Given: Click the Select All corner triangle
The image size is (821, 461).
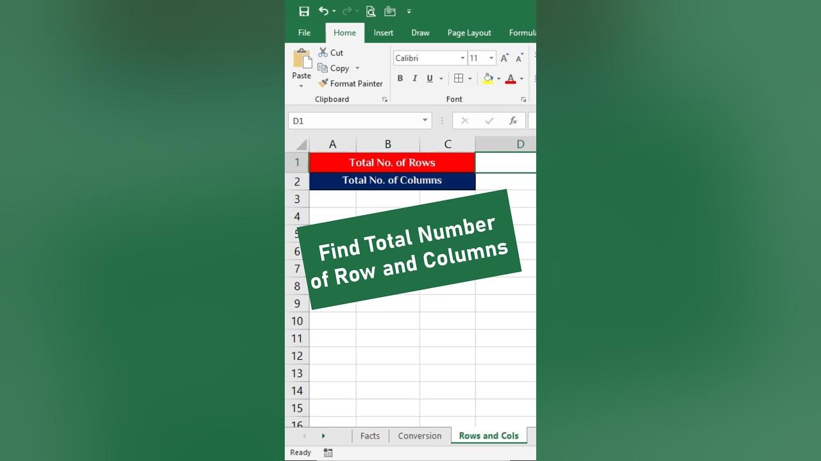Looking at the screenshot, I should click(x=301, y=145).
